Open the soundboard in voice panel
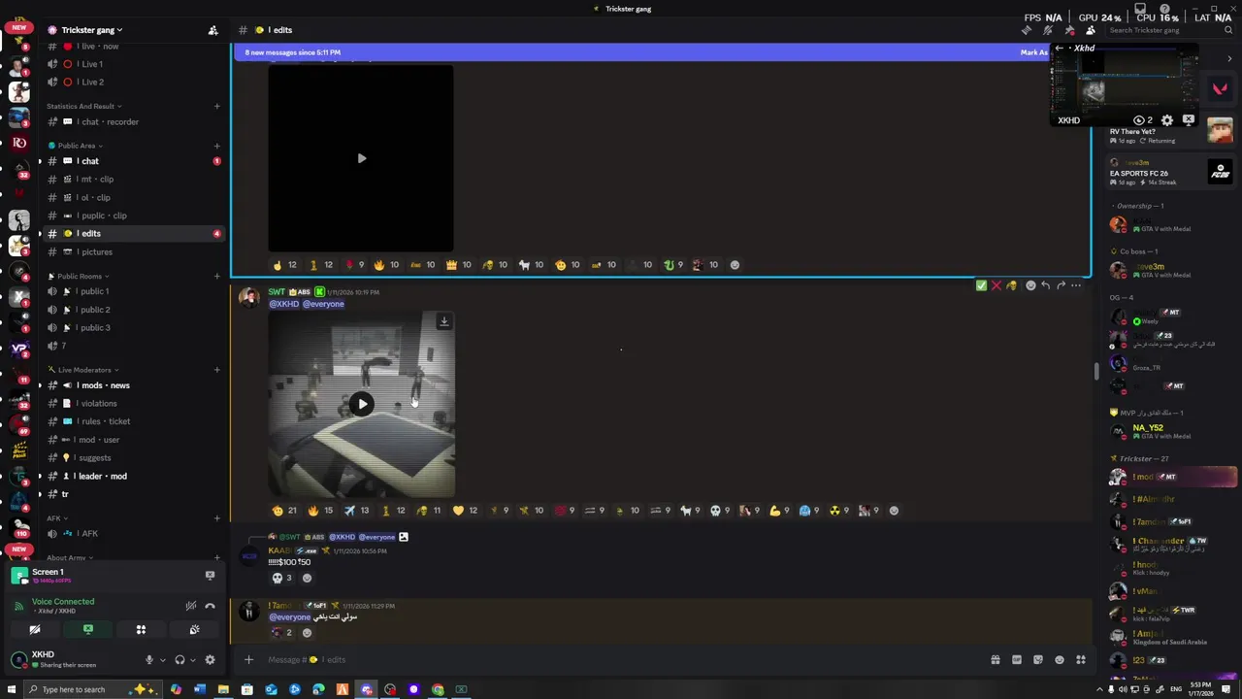 [x=194, y=630]
